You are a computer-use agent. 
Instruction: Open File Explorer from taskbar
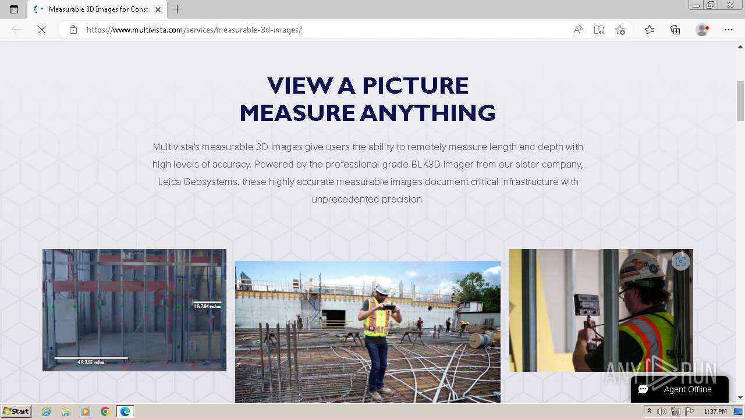coord(66,411)
